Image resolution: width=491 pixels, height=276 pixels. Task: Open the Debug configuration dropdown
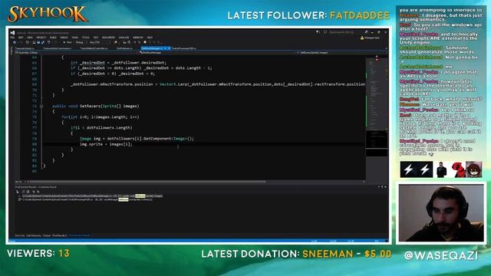click(x=81, y=42)
